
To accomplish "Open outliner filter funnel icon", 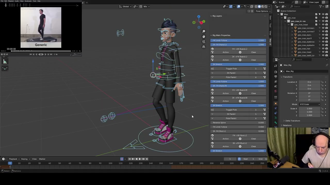I will tap(321, 6).
